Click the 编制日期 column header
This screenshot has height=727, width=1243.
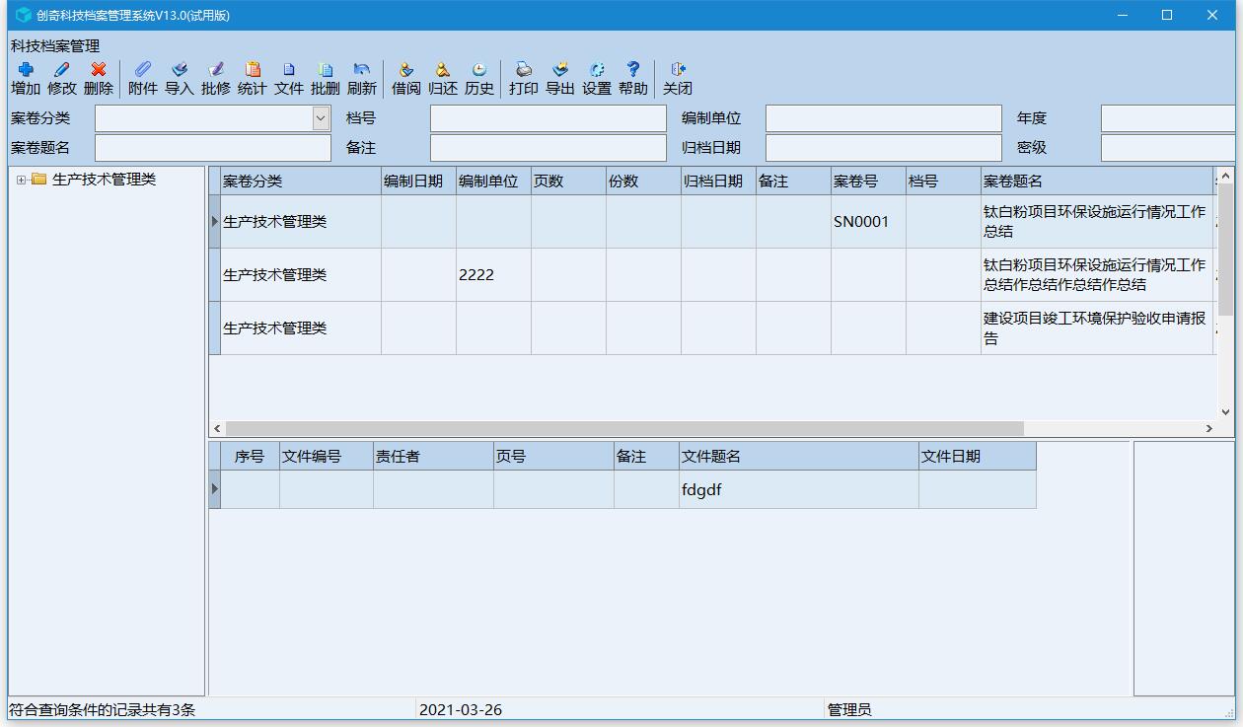(x=419, y=182)
